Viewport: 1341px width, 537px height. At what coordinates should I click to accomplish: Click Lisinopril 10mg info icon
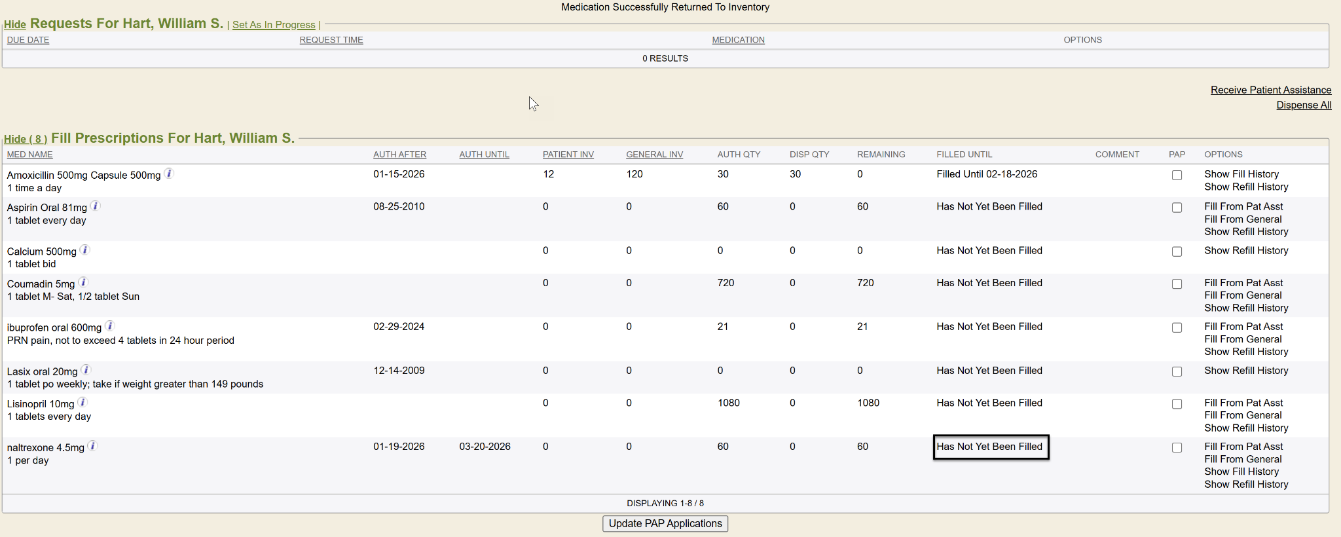(83, 403)
